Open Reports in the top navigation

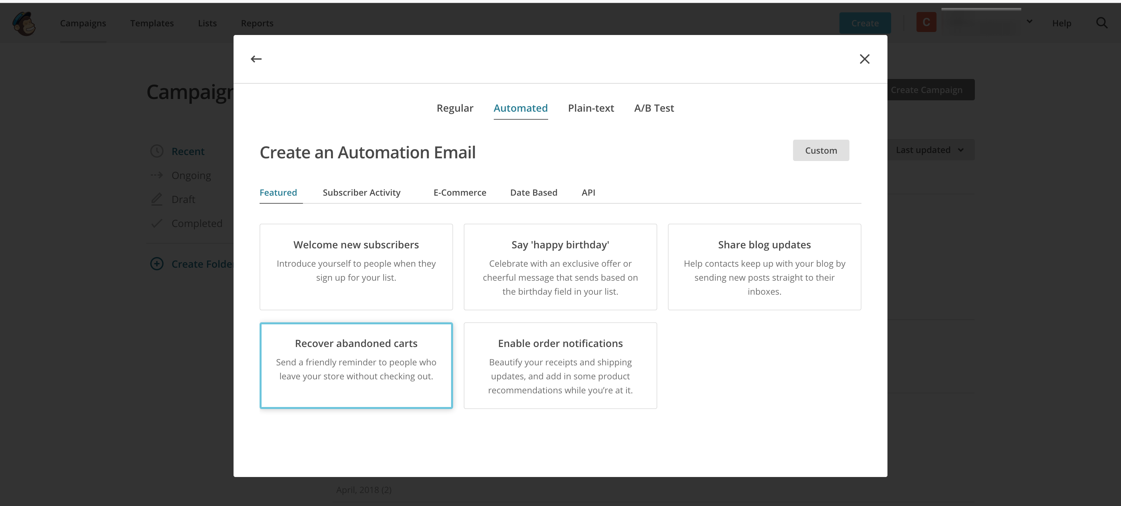pyautogui.click(x=257, y=23)
